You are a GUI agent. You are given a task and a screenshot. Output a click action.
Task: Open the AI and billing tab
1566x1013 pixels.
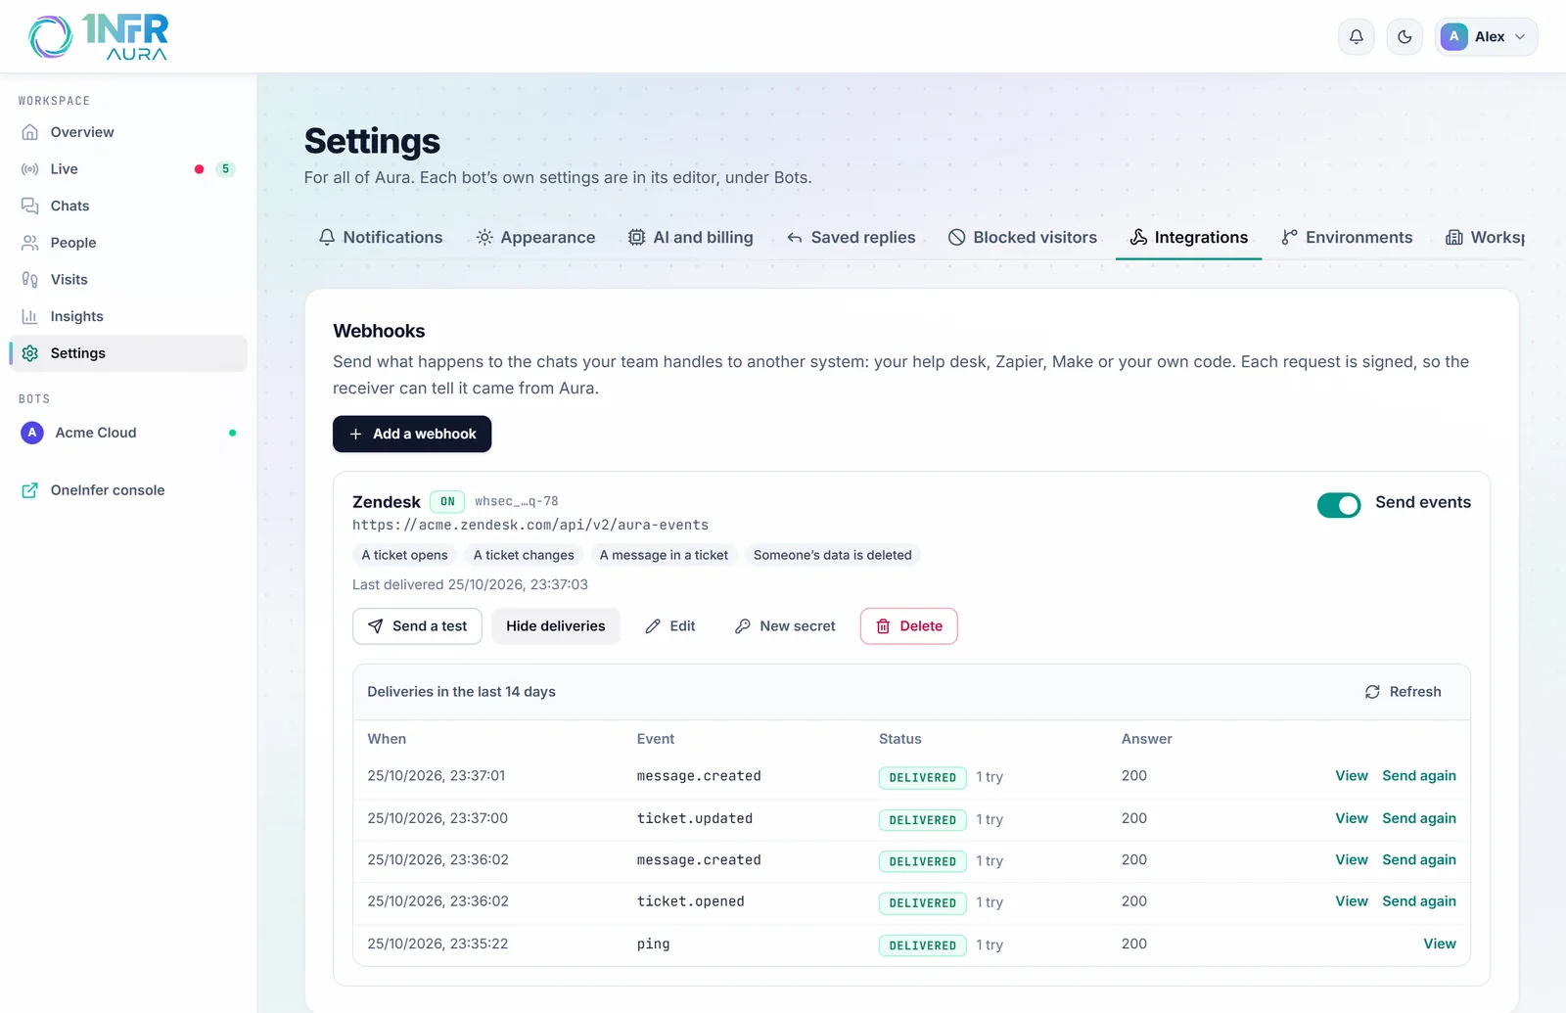point(691,237)
